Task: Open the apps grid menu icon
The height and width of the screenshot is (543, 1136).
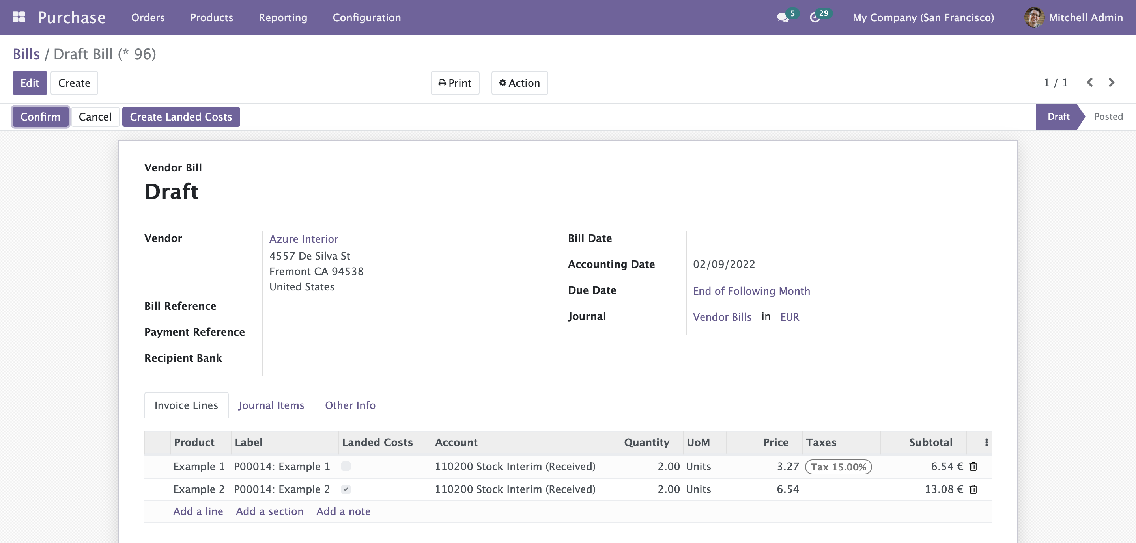Action: click(19, 17)
